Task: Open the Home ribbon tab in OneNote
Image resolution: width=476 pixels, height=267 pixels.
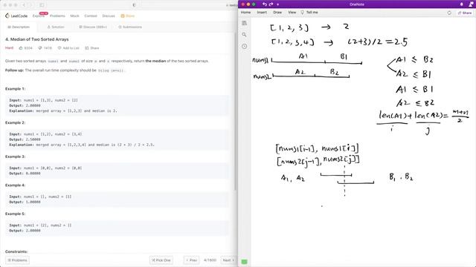Action: point(245,13)
